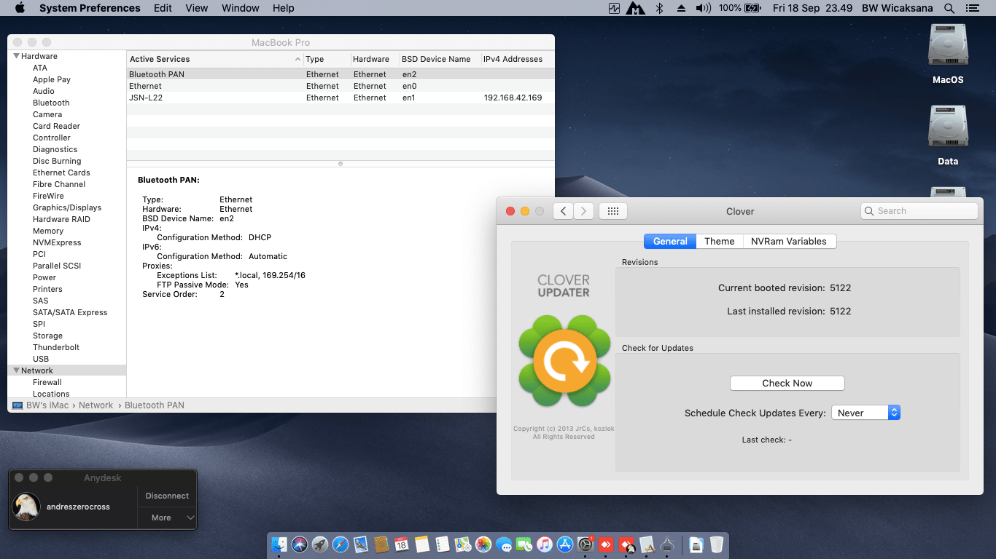Open Downloads stack in the Dock

(696, 544)
